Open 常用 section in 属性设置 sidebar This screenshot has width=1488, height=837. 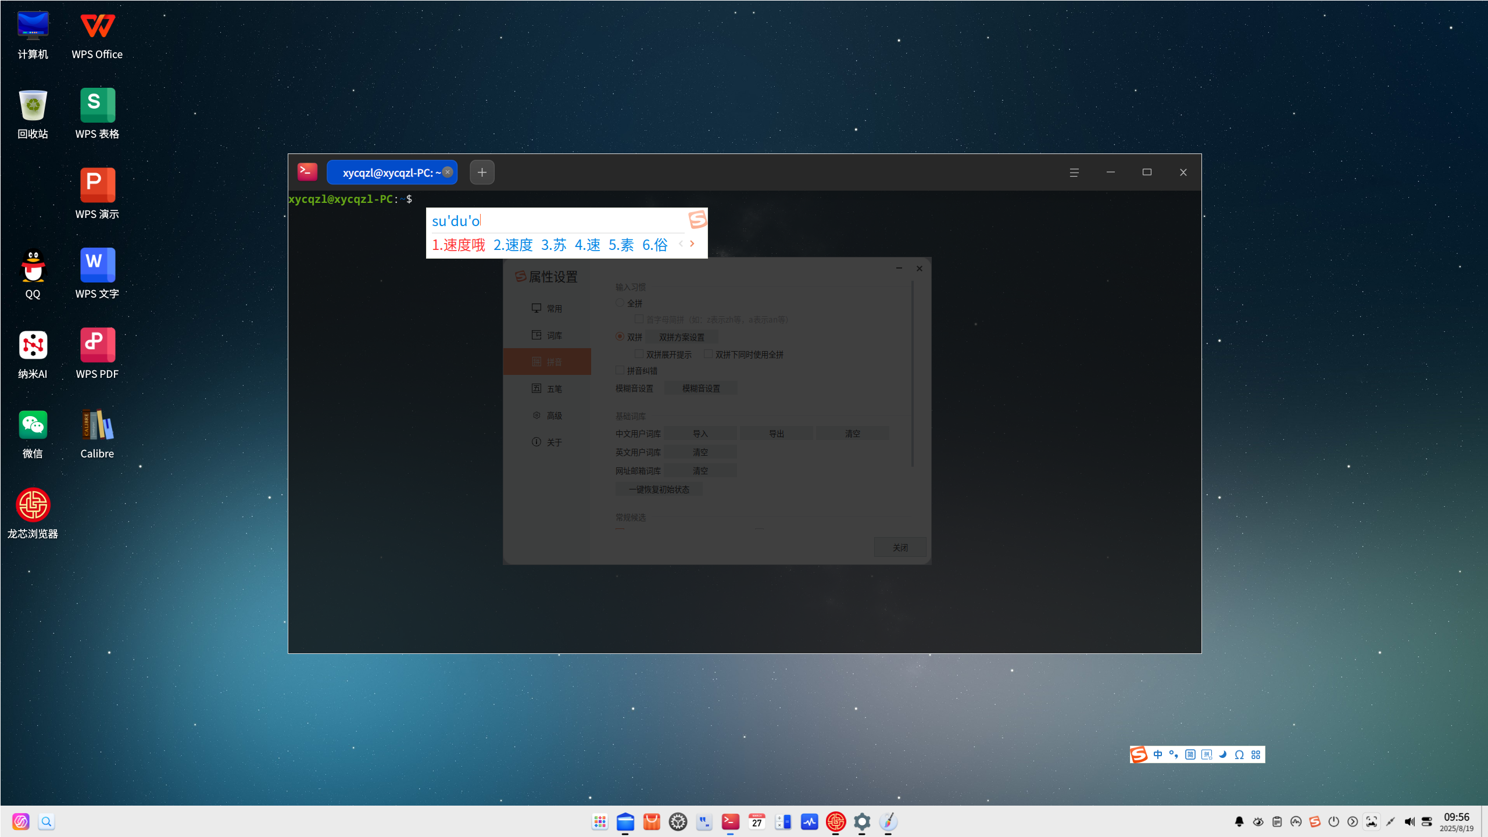pos(547,309)
